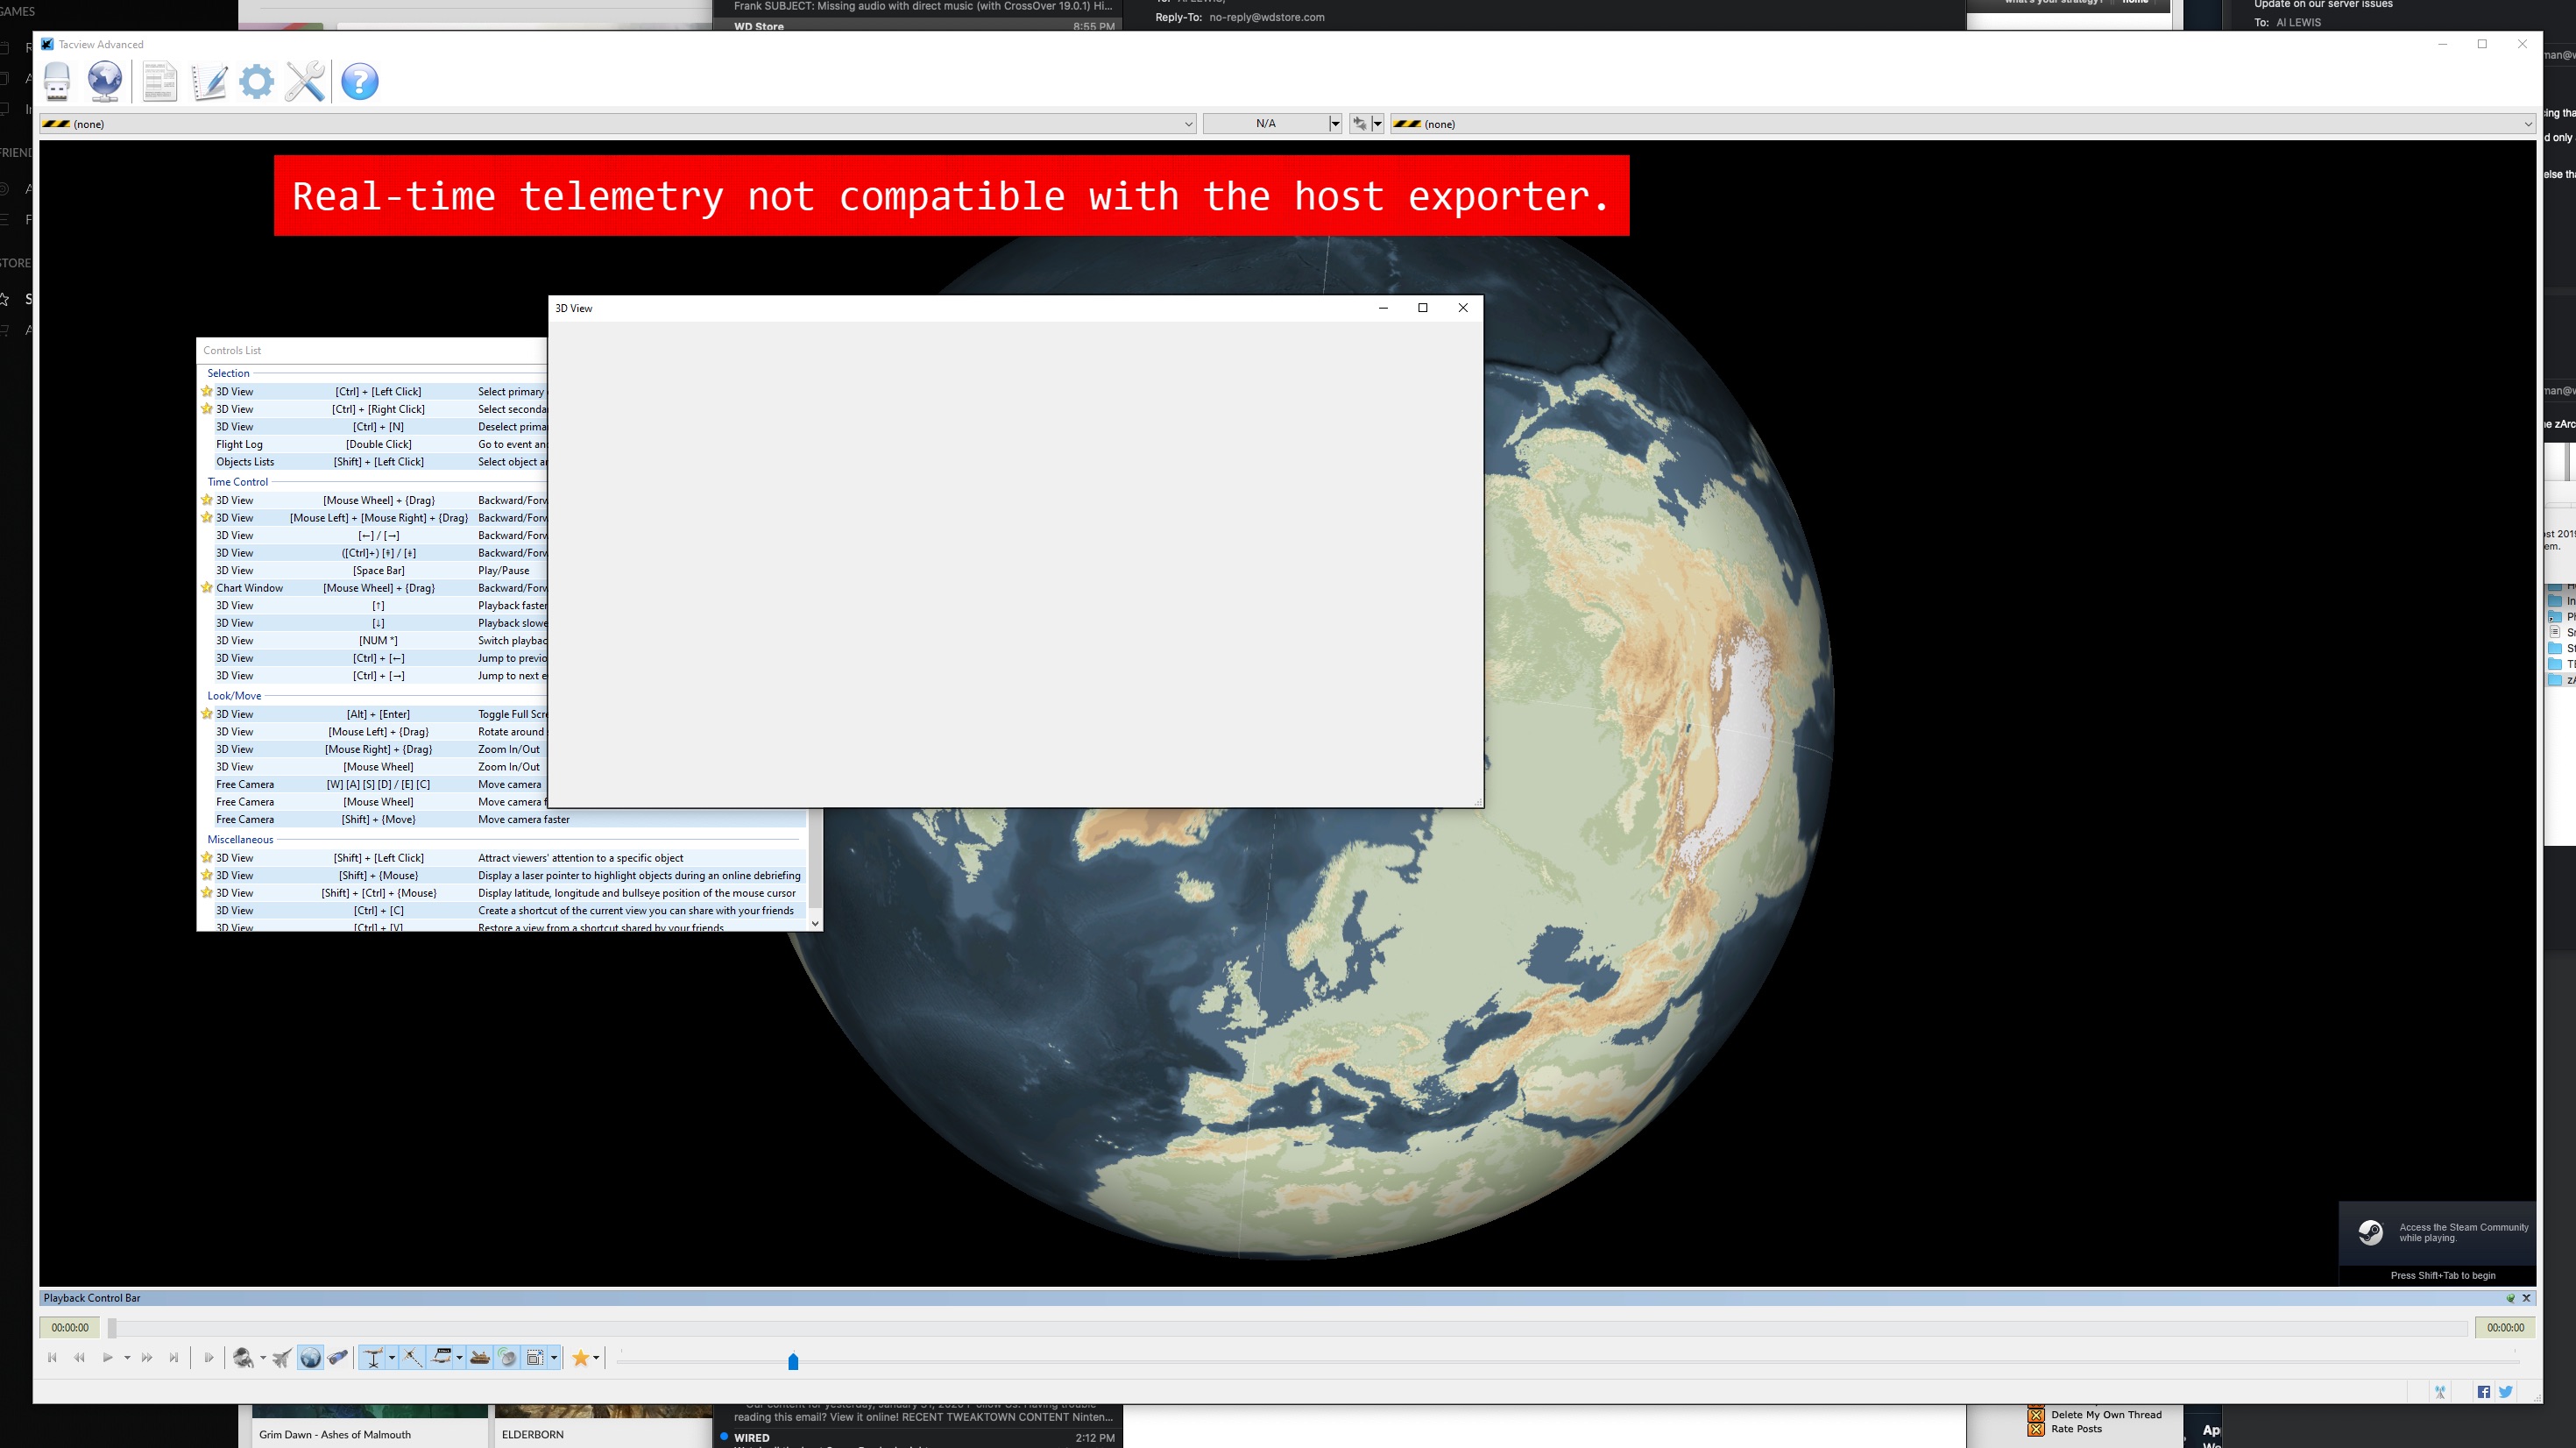This screenshot has width=2576, height=1448.
Task: Click the blue question mark help icon
Action: click(x=360, y=82)
